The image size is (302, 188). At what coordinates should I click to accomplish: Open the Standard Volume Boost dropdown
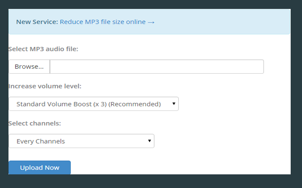click(x=93, y=104)
